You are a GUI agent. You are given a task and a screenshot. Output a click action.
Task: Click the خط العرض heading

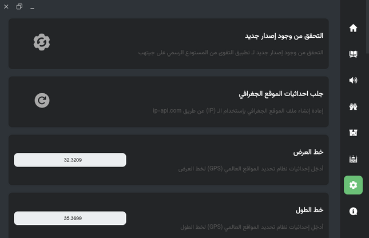click(x=308, y=152)
